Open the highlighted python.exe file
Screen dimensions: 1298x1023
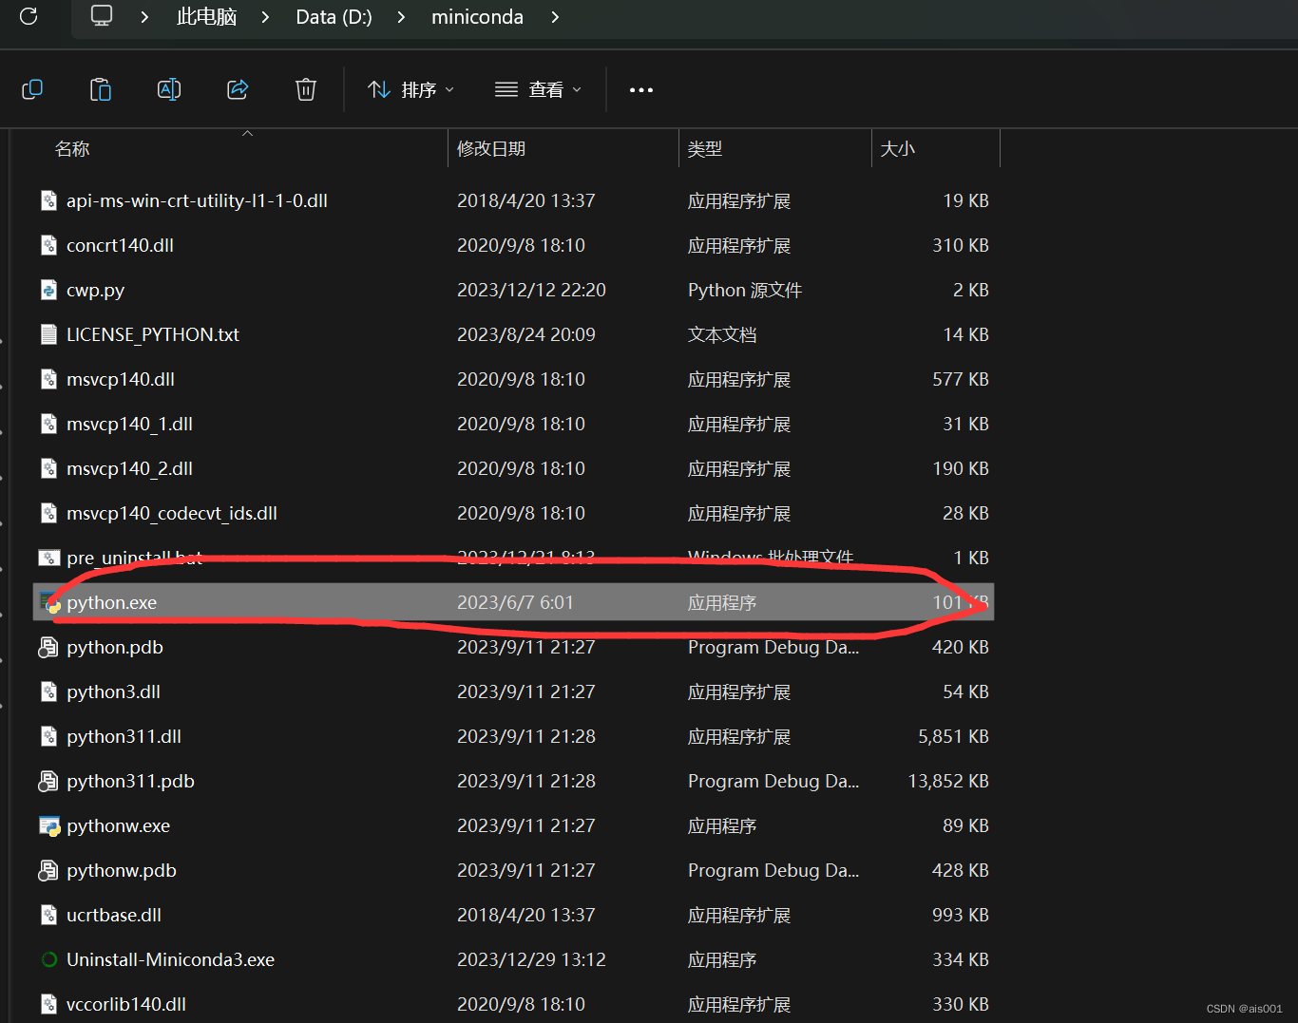(111, 601)
